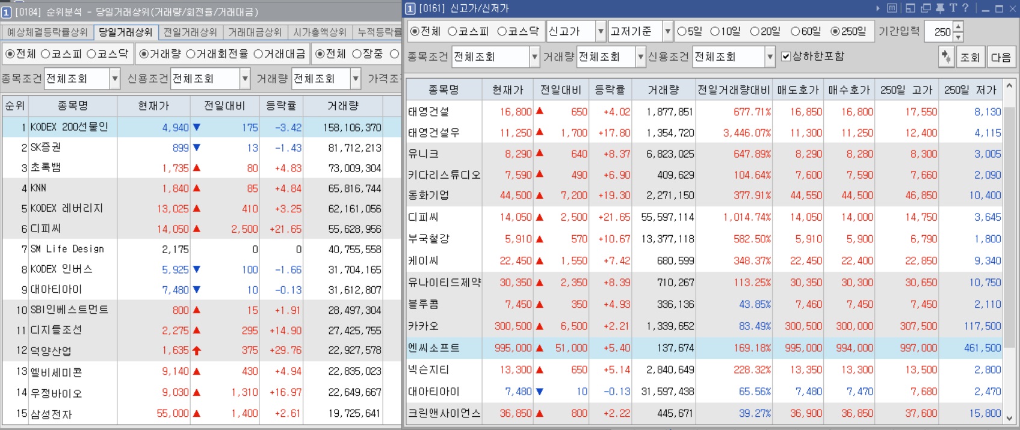Click the m menu icon in 신고가/신저가 title bar
This screenshot has height=430, width=1020.
pos(892,8)
